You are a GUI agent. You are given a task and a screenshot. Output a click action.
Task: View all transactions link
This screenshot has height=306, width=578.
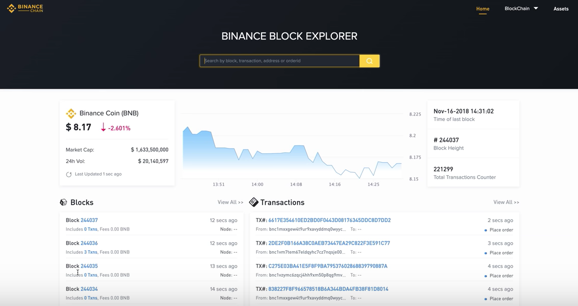[506, 202]
